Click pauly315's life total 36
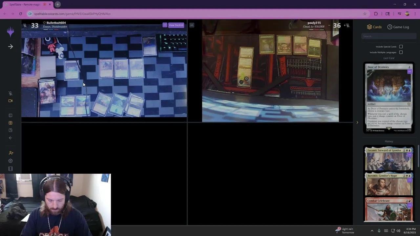420x236 pixels. (337, 26)
